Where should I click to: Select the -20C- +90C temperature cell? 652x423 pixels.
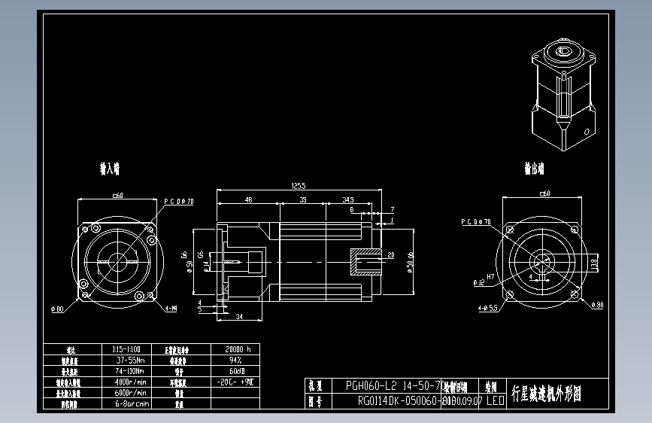coord(235,382)
